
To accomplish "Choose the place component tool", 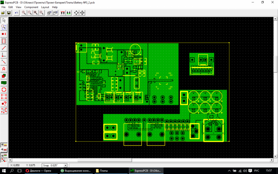I will click(x=4, y=41).
